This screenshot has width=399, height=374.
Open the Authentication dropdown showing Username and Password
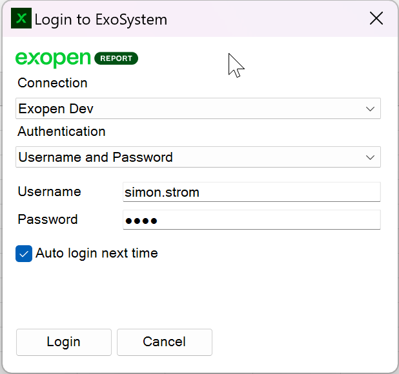click(187, 157)
